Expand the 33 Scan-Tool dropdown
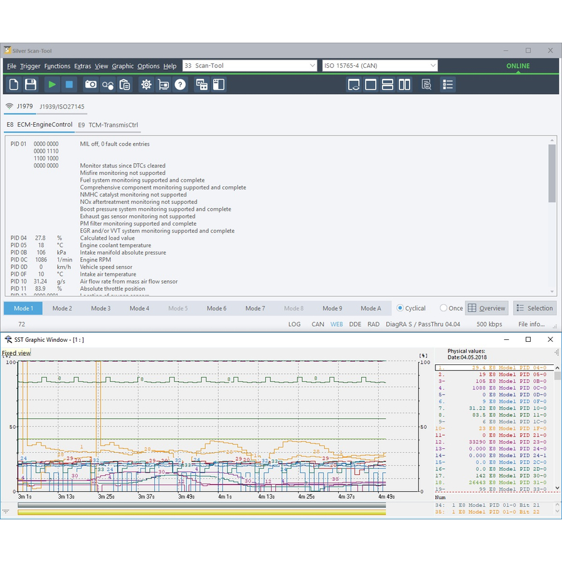Screen dimensions: 562x562 (x=313, y=66)
